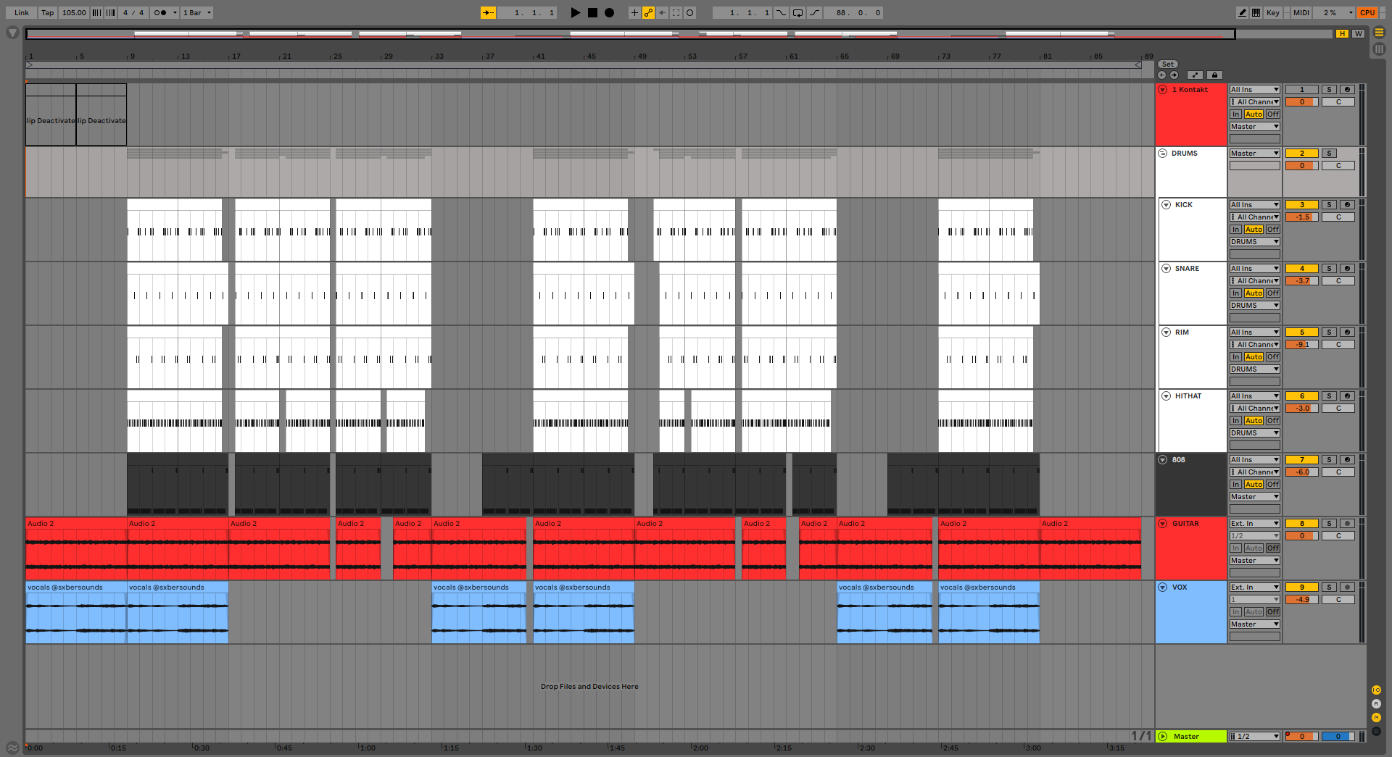Enable Key Map Mode
Viewport: 1392px width, 757px height.
coord(1272,12)
